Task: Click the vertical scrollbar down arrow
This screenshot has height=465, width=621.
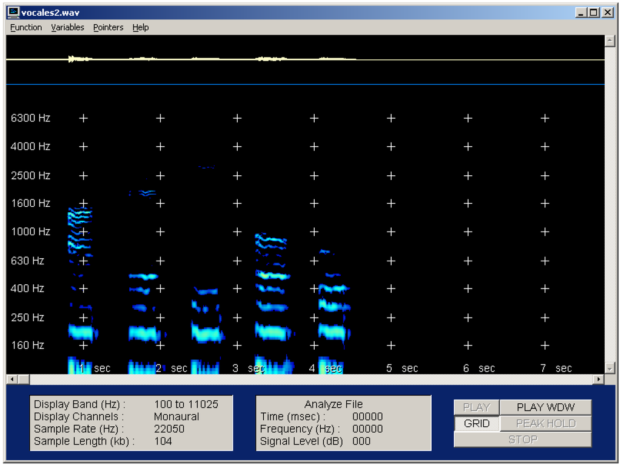Action: pyautogui.click(x=608, y=368)
